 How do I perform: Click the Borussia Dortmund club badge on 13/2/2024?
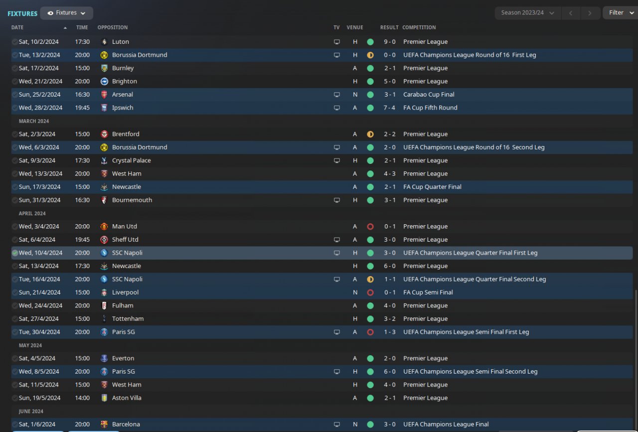(104, 55)
